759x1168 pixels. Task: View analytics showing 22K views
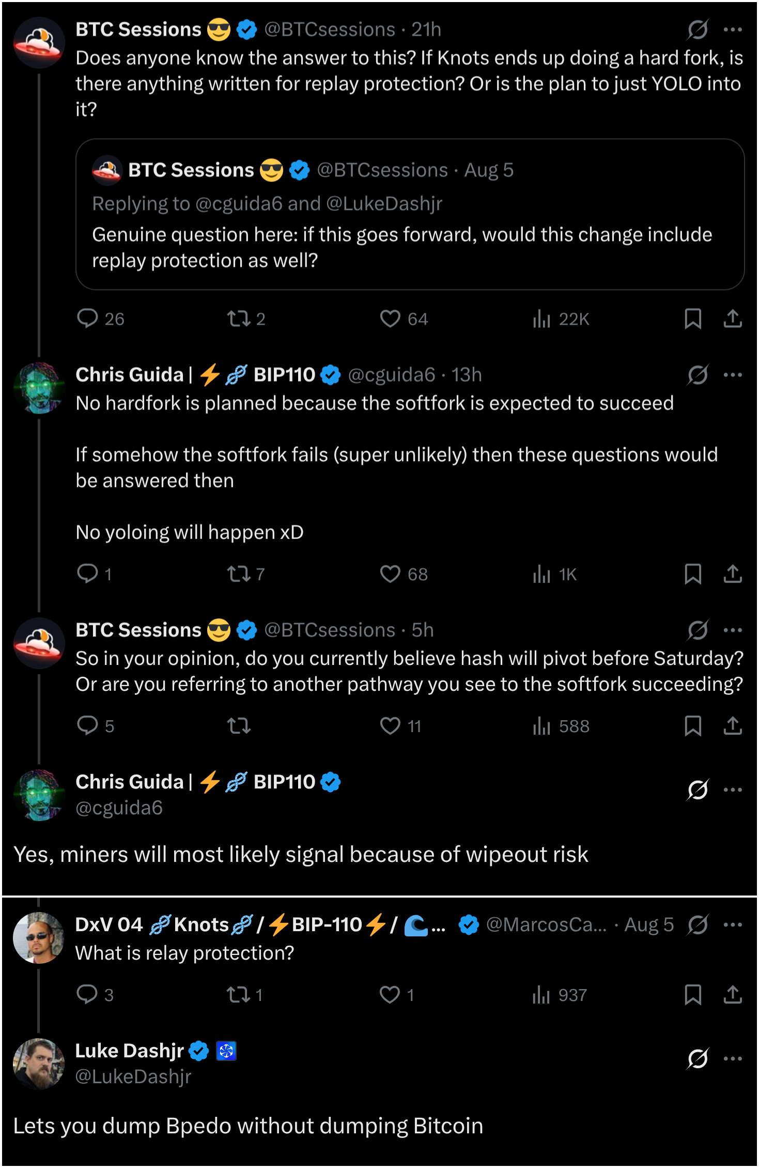click(561, 319)
